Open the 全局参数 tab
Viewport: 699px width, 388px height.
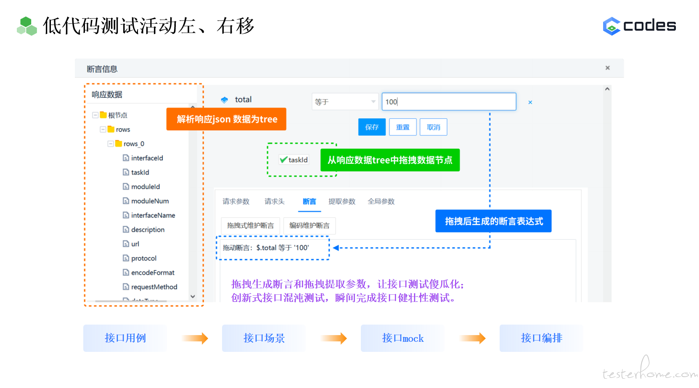click(x=381, y=202)
